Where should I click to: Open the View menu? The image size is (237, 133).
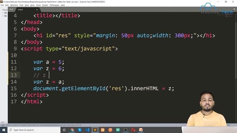click(27, 5)
